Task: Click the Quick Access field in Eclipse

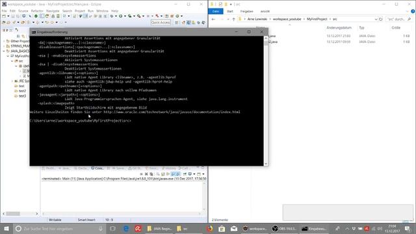Action: (161, 23)
